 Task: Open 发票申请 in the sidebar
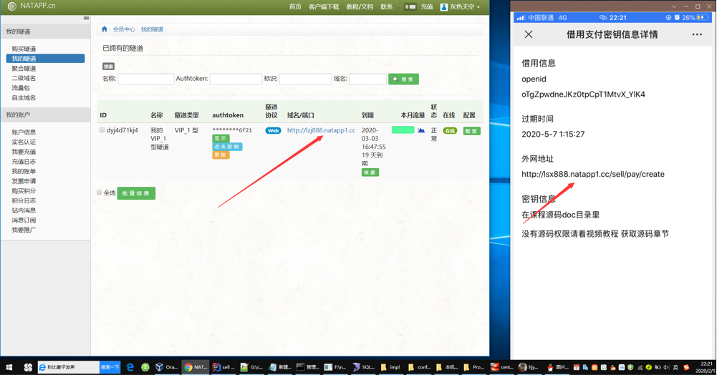click(x=24, y=181)
